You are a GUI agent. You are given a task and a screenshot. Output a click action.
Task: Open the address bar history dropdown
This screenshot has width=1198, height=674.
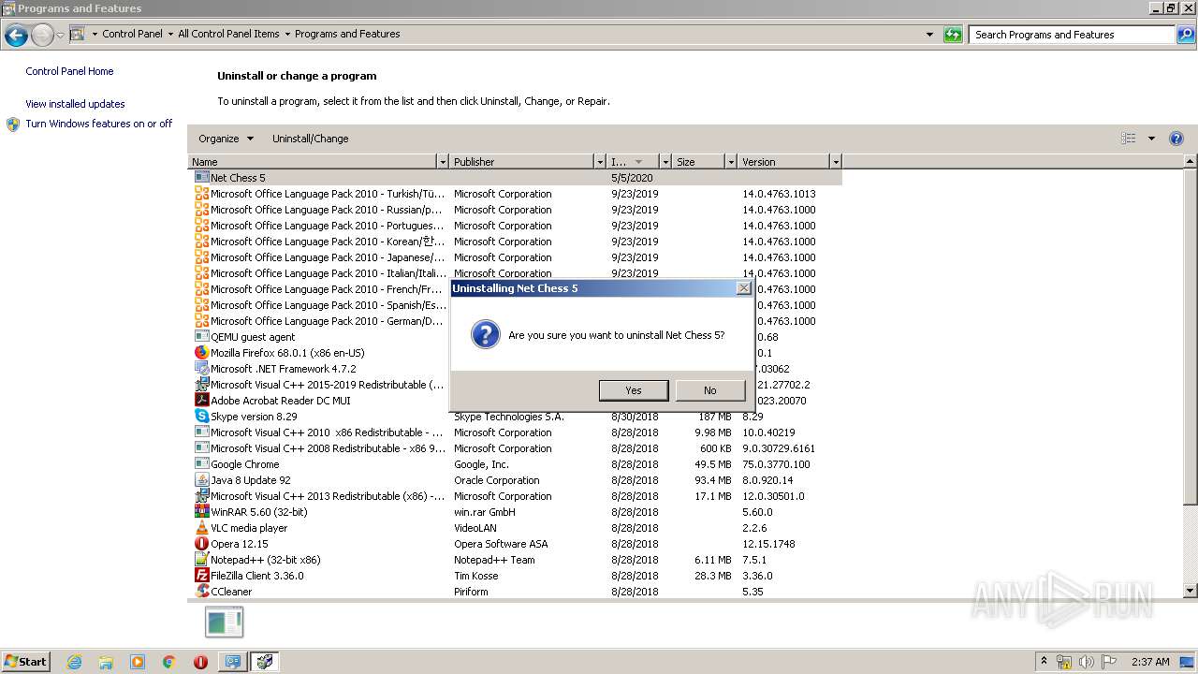(929, 35)
